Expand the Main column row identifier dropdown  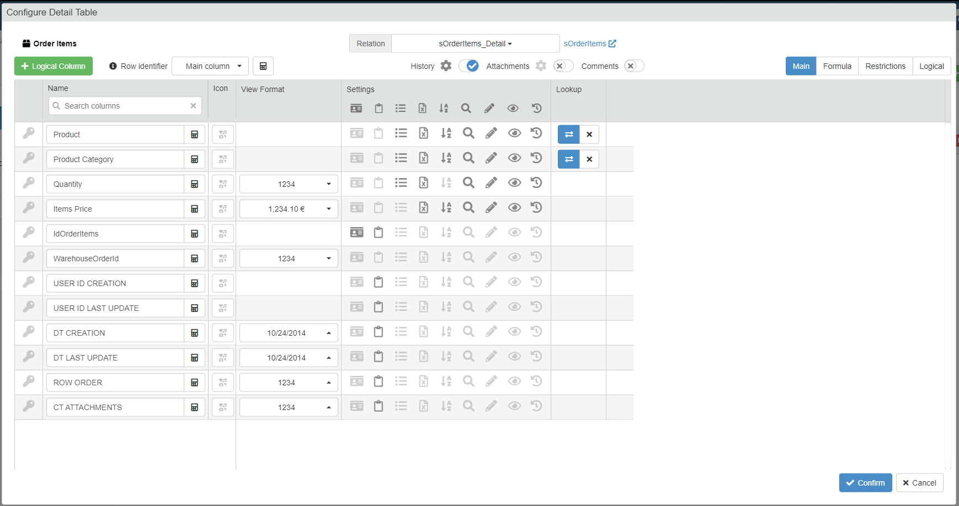210,66
